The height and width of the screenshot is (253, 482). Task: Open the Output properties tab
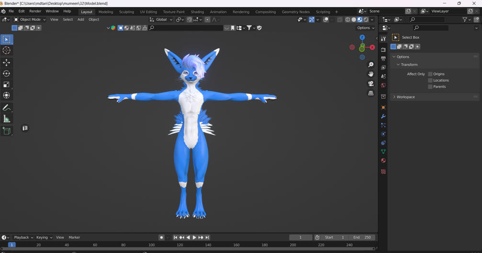[383, 58]
